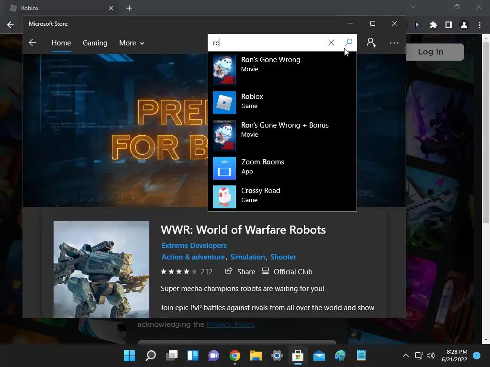Open taskbar Search
This screenshot has height=367, width=490.
click(151, 356)
